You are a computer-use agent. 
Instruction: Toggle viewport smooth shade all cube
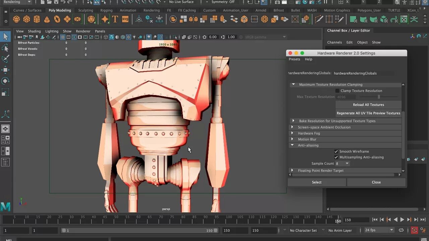112,37
